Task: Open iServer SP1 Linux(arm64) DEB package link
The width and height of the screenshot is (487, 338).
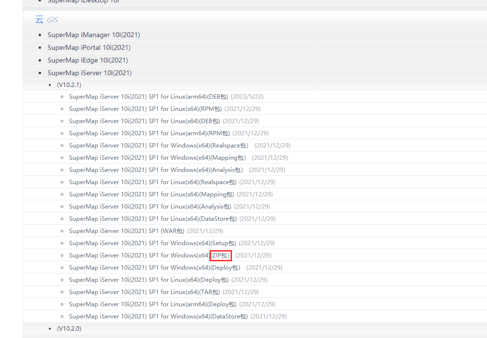Action: (148, 97)
